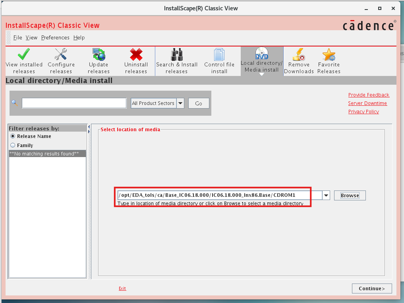
Task: Click the View installed releases checkmark icon
Action: 24,54
